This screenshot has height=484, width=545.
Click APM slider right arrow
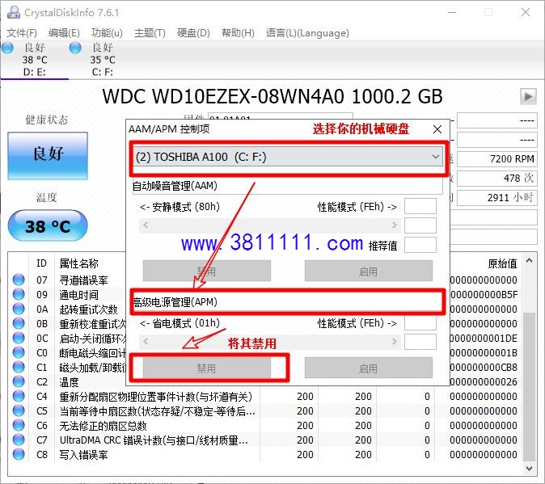point(394,342)
